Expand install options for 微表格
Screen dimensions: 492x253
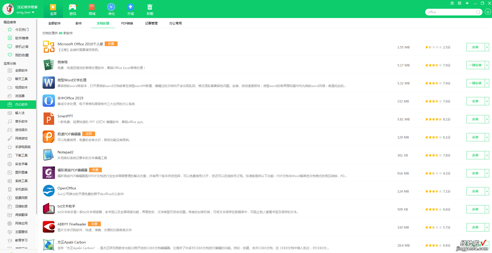[487, 65]
